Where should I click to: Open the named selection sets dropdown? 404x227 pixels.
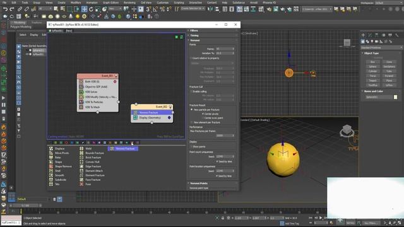[x=192, y=8]
